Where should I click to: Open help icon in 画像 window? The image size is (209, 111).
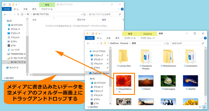(205, 38)
